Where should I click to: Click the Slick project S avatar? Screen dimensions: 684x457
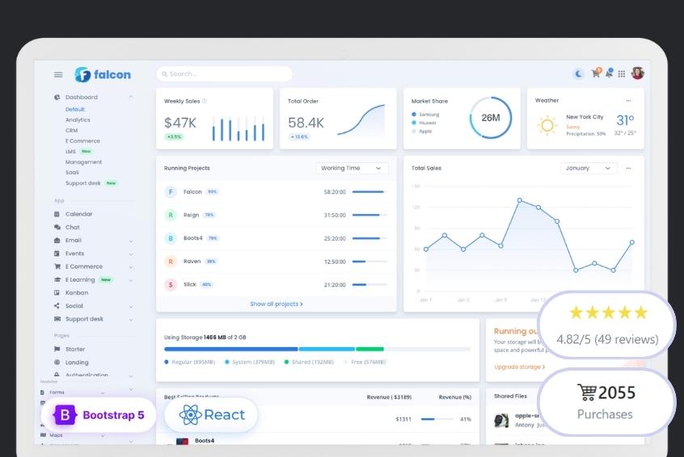(x=171, y=284)
